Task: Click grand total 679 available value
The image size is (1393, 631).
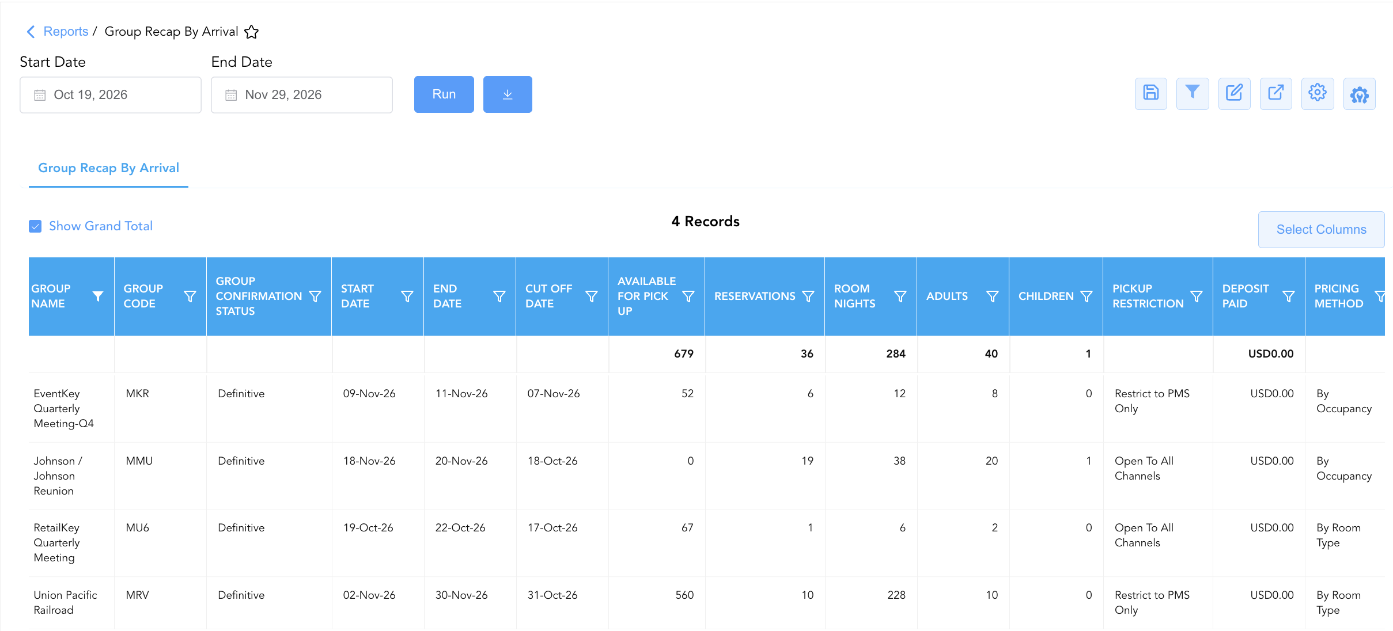Action: coord(684,354)
